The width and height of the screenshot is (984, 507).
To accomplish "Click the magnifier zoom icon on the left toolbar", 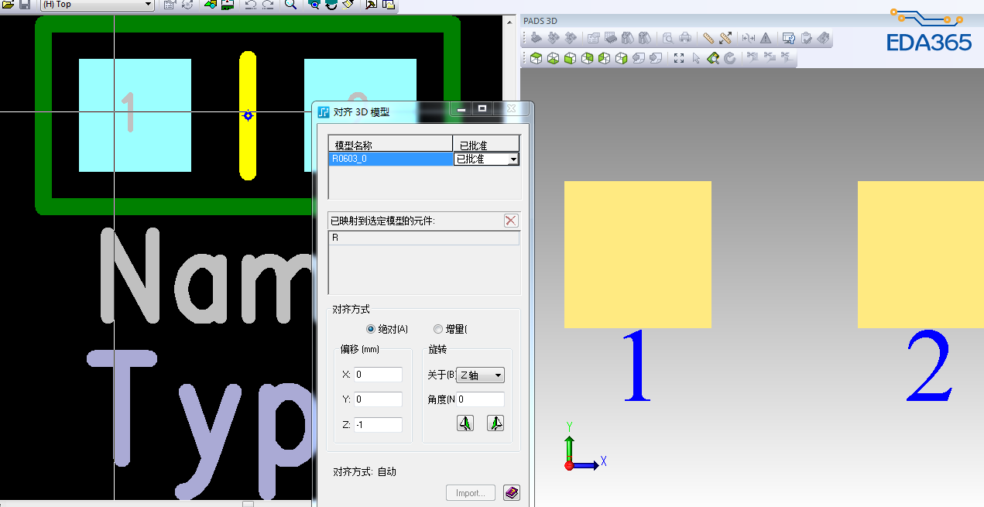I will (290, 5).
